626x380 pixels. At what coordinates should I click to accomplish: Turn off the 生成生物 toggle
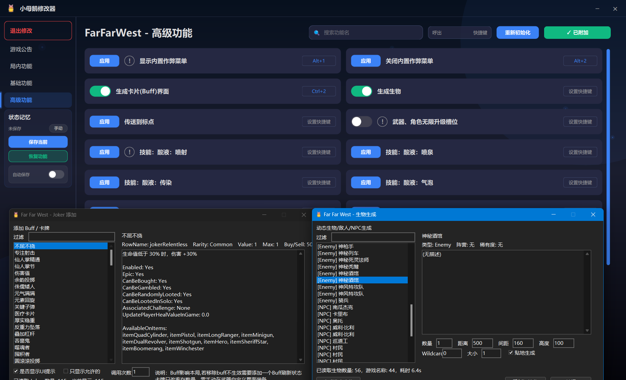[x=361, y=91]
